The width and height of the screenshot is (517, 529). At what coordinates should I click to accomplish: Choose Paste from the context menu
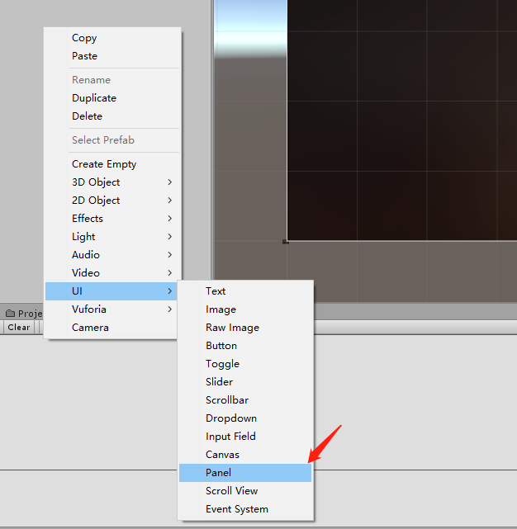(x=112, y=56)
